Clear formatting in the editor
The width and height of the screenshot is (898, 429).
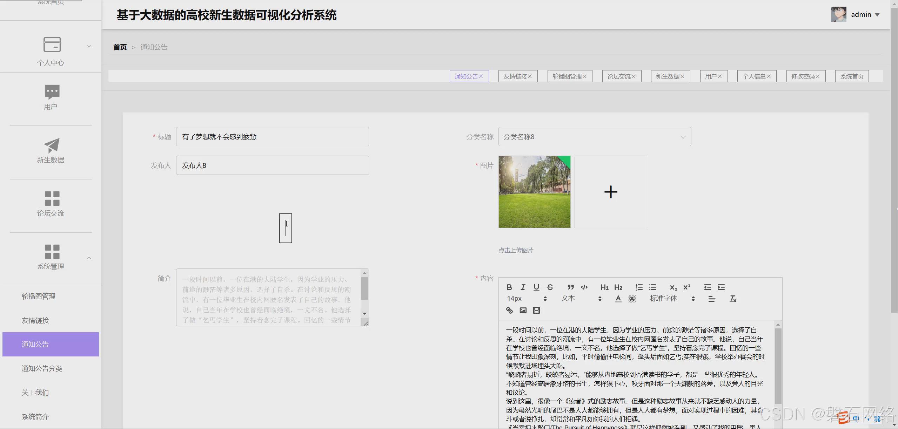[733, 299]
